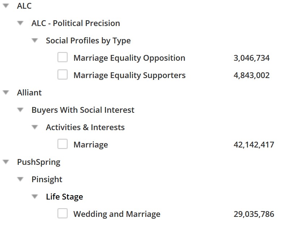The width and height of the screenshot is (282, 227).
Task: Click the 42,142,417 audience count
Action: coord(254,145)
